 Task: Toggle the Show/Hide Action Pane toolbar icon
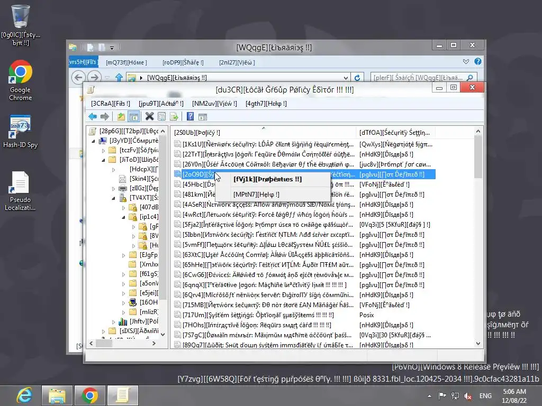tap(203, 117)
